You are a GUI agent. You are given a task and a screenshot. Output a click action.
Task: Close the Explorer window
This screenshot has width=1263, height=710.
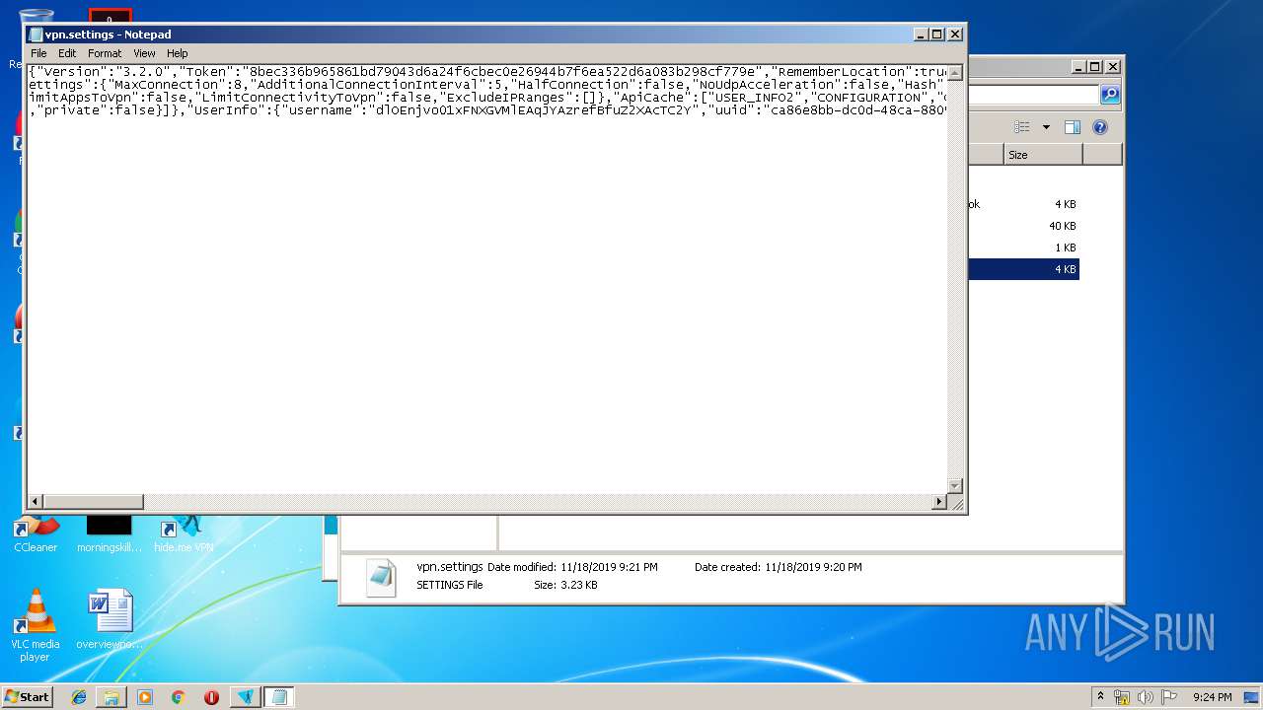pyautogui.click(x=1112, y=67)
